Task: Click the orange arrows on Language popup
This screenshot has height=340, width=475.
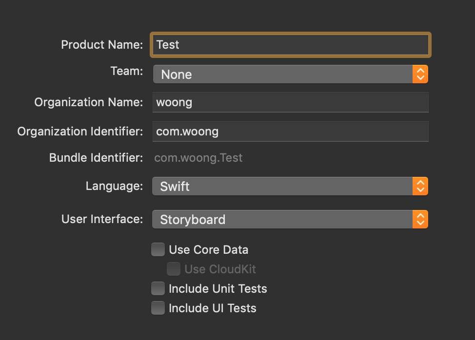Action: pyautogui.click(x=420, y=187)
